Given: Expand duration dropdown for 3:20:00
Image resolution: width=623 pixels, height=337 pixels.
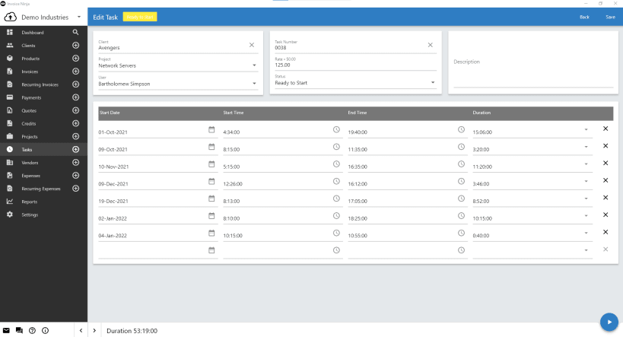Looking at the screenshot, I should tap(586, 147).
